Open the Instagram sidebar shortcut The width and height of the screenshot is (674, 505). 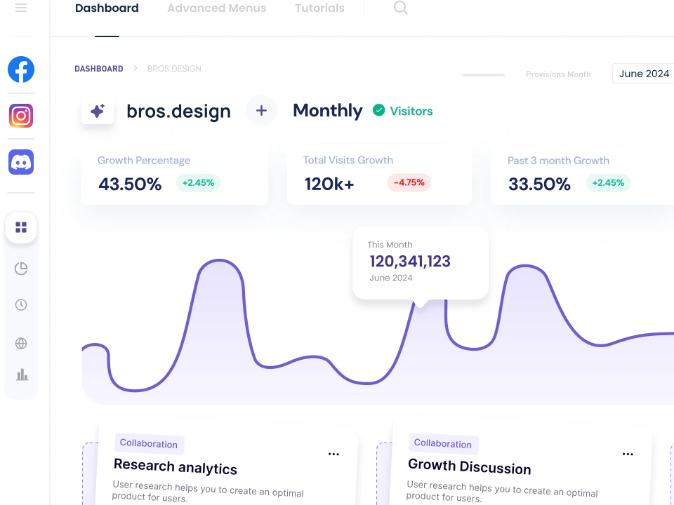21,116
